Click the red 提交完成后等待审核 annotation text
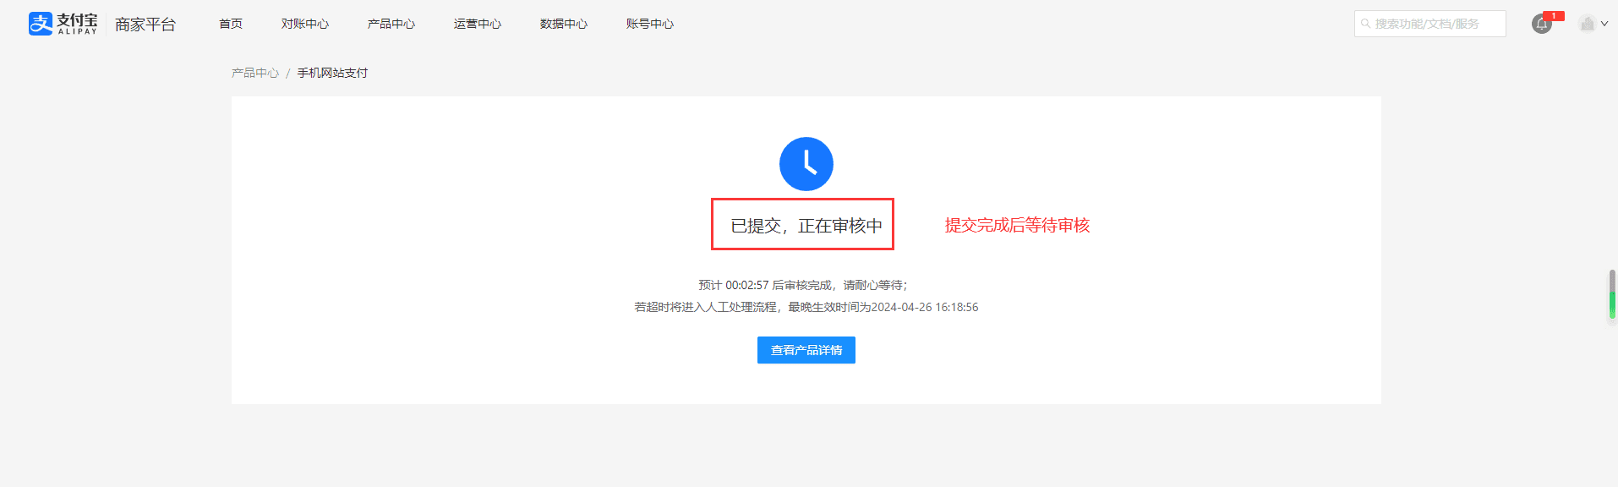Viewport: 1618px width, 487px height. coord(1017,225)
